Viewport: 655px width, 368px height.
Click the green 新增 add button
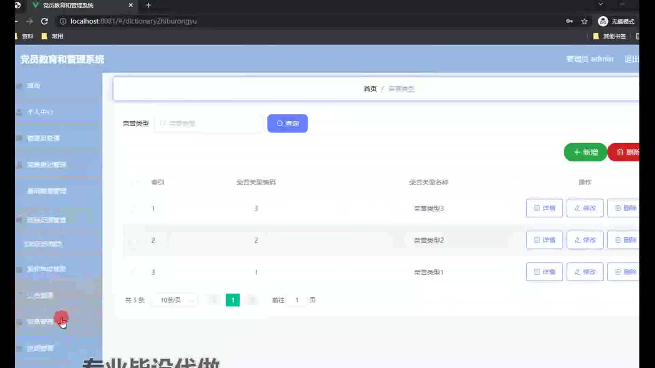(585, 152)
